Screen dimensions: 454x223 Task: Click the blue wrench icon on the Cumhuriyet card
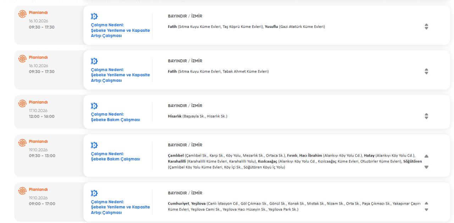(x=94, y=193)
